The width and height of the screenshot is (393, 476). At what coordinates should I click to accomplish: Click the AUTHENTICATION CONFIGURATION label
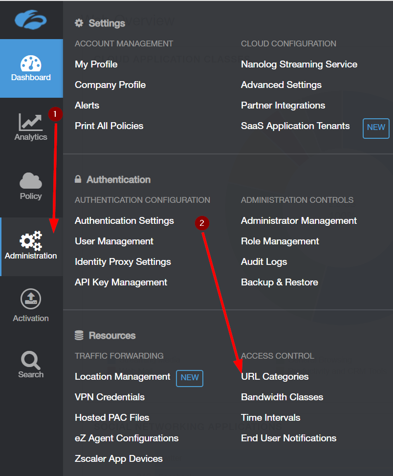pyautogui.click(x=142, y=200)
